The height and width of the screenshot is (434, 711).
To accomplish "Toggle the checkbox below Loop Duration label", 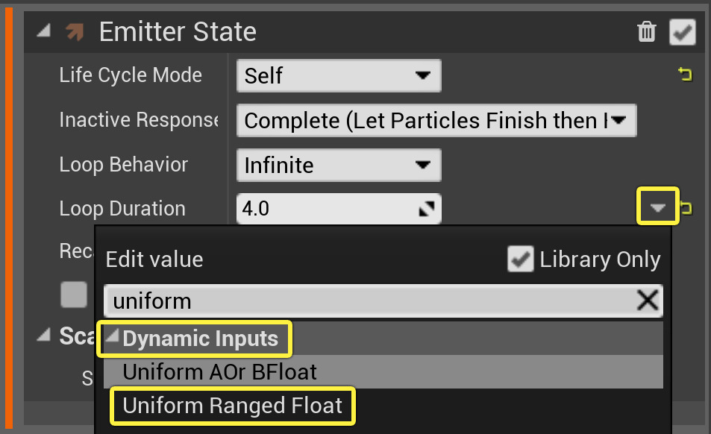I will click(x=73, y=295).
